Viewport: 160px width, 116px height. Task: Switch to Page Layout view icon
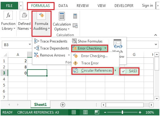(x=85, y=112)
